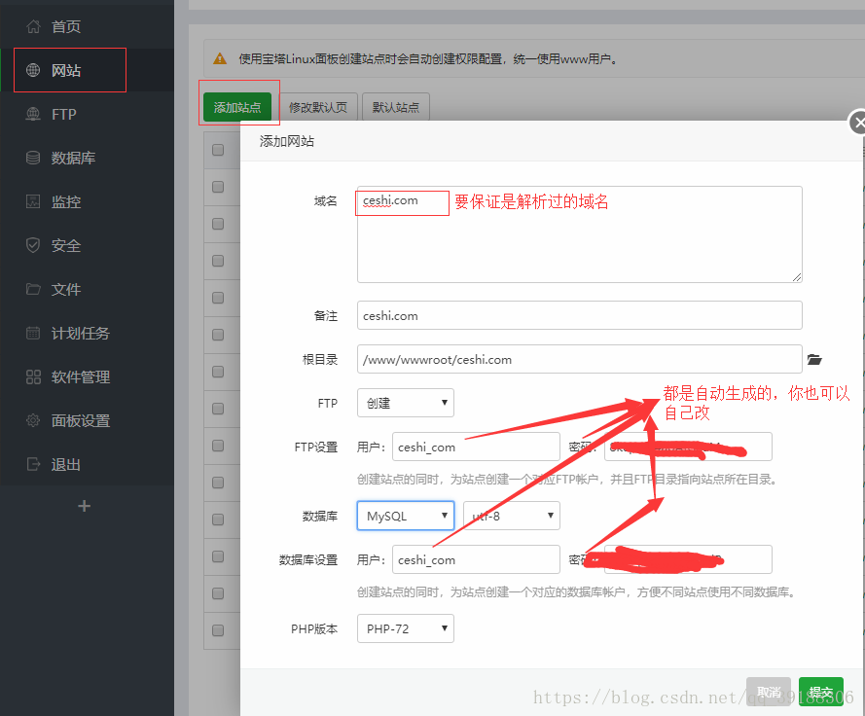Check the second row checkbox in site list
The height and width of the screenshot is (716, 865).
(x=218, y=224)
